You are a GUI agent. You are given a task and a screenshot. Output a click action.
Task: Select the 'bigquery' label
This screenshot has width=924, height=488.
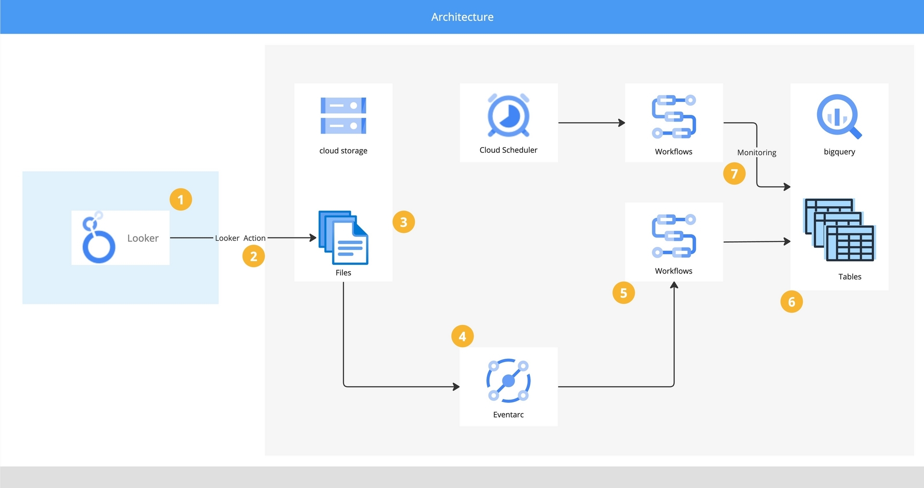pyautogui.click(x=839, y=152)
